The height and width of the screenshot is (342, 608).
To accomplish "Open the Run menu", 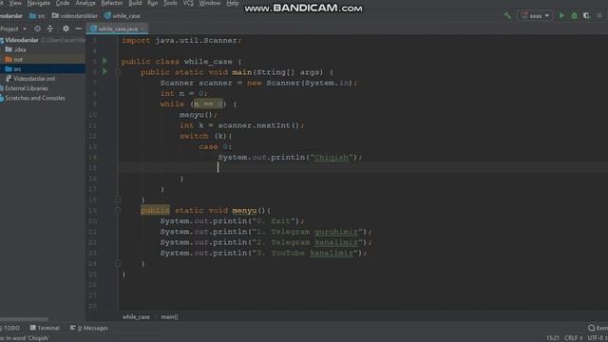I will click(x=152, y=3).
